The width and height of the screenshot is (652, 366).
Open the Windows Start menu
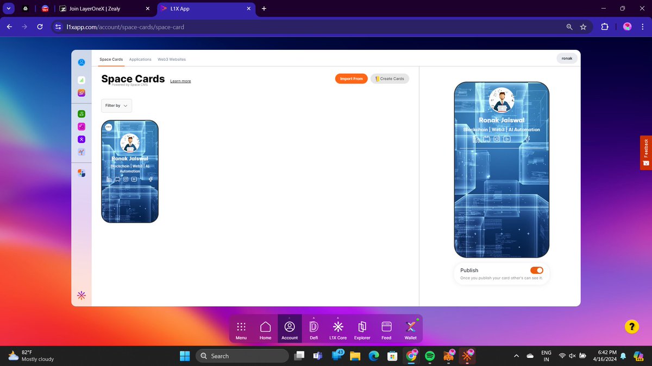pos(185,356)
